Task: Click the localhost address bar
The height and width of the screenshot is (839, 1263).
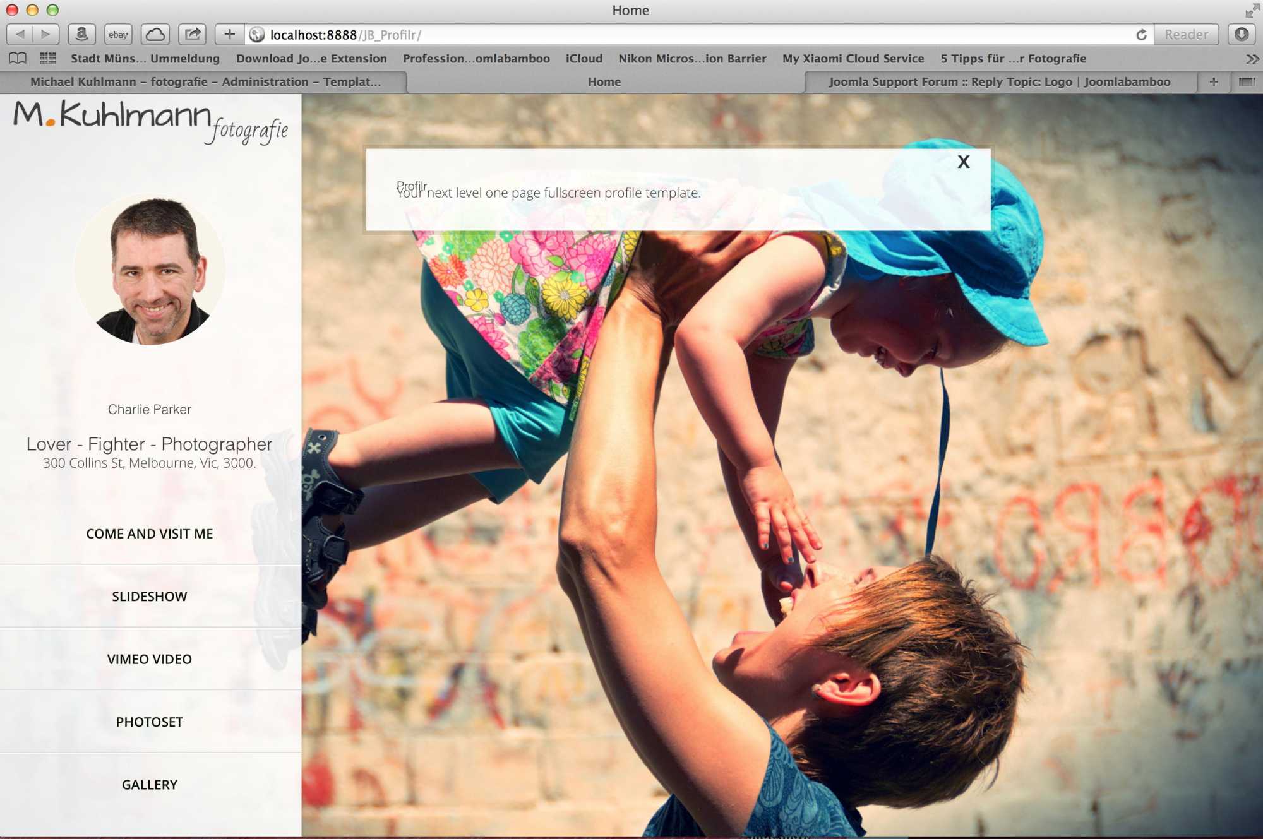Action: 698,35
